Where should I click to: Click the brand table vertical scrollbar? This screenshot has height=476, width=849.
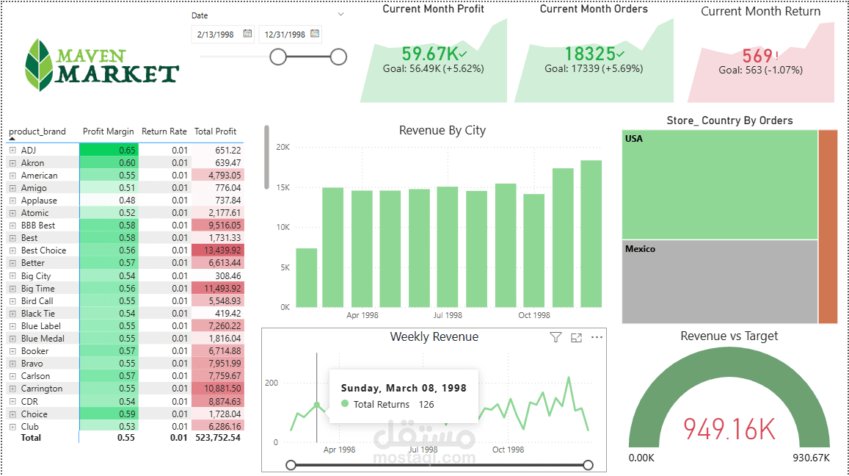266,157
